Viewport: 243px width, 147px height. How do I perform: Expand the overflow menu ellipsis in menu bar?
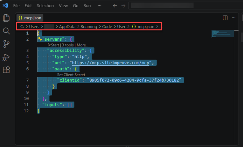[99, 6]
